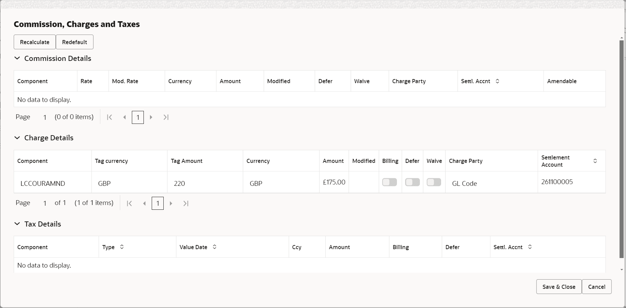
Task: Turn on the Waive toggle for LCCOURAMND
Action: tap(433, 182)
